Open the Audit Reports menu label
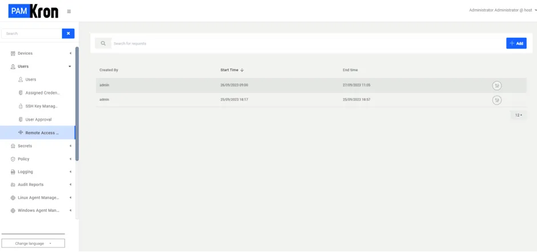This screenshot has height=252, width=537. tap(30, 185)
